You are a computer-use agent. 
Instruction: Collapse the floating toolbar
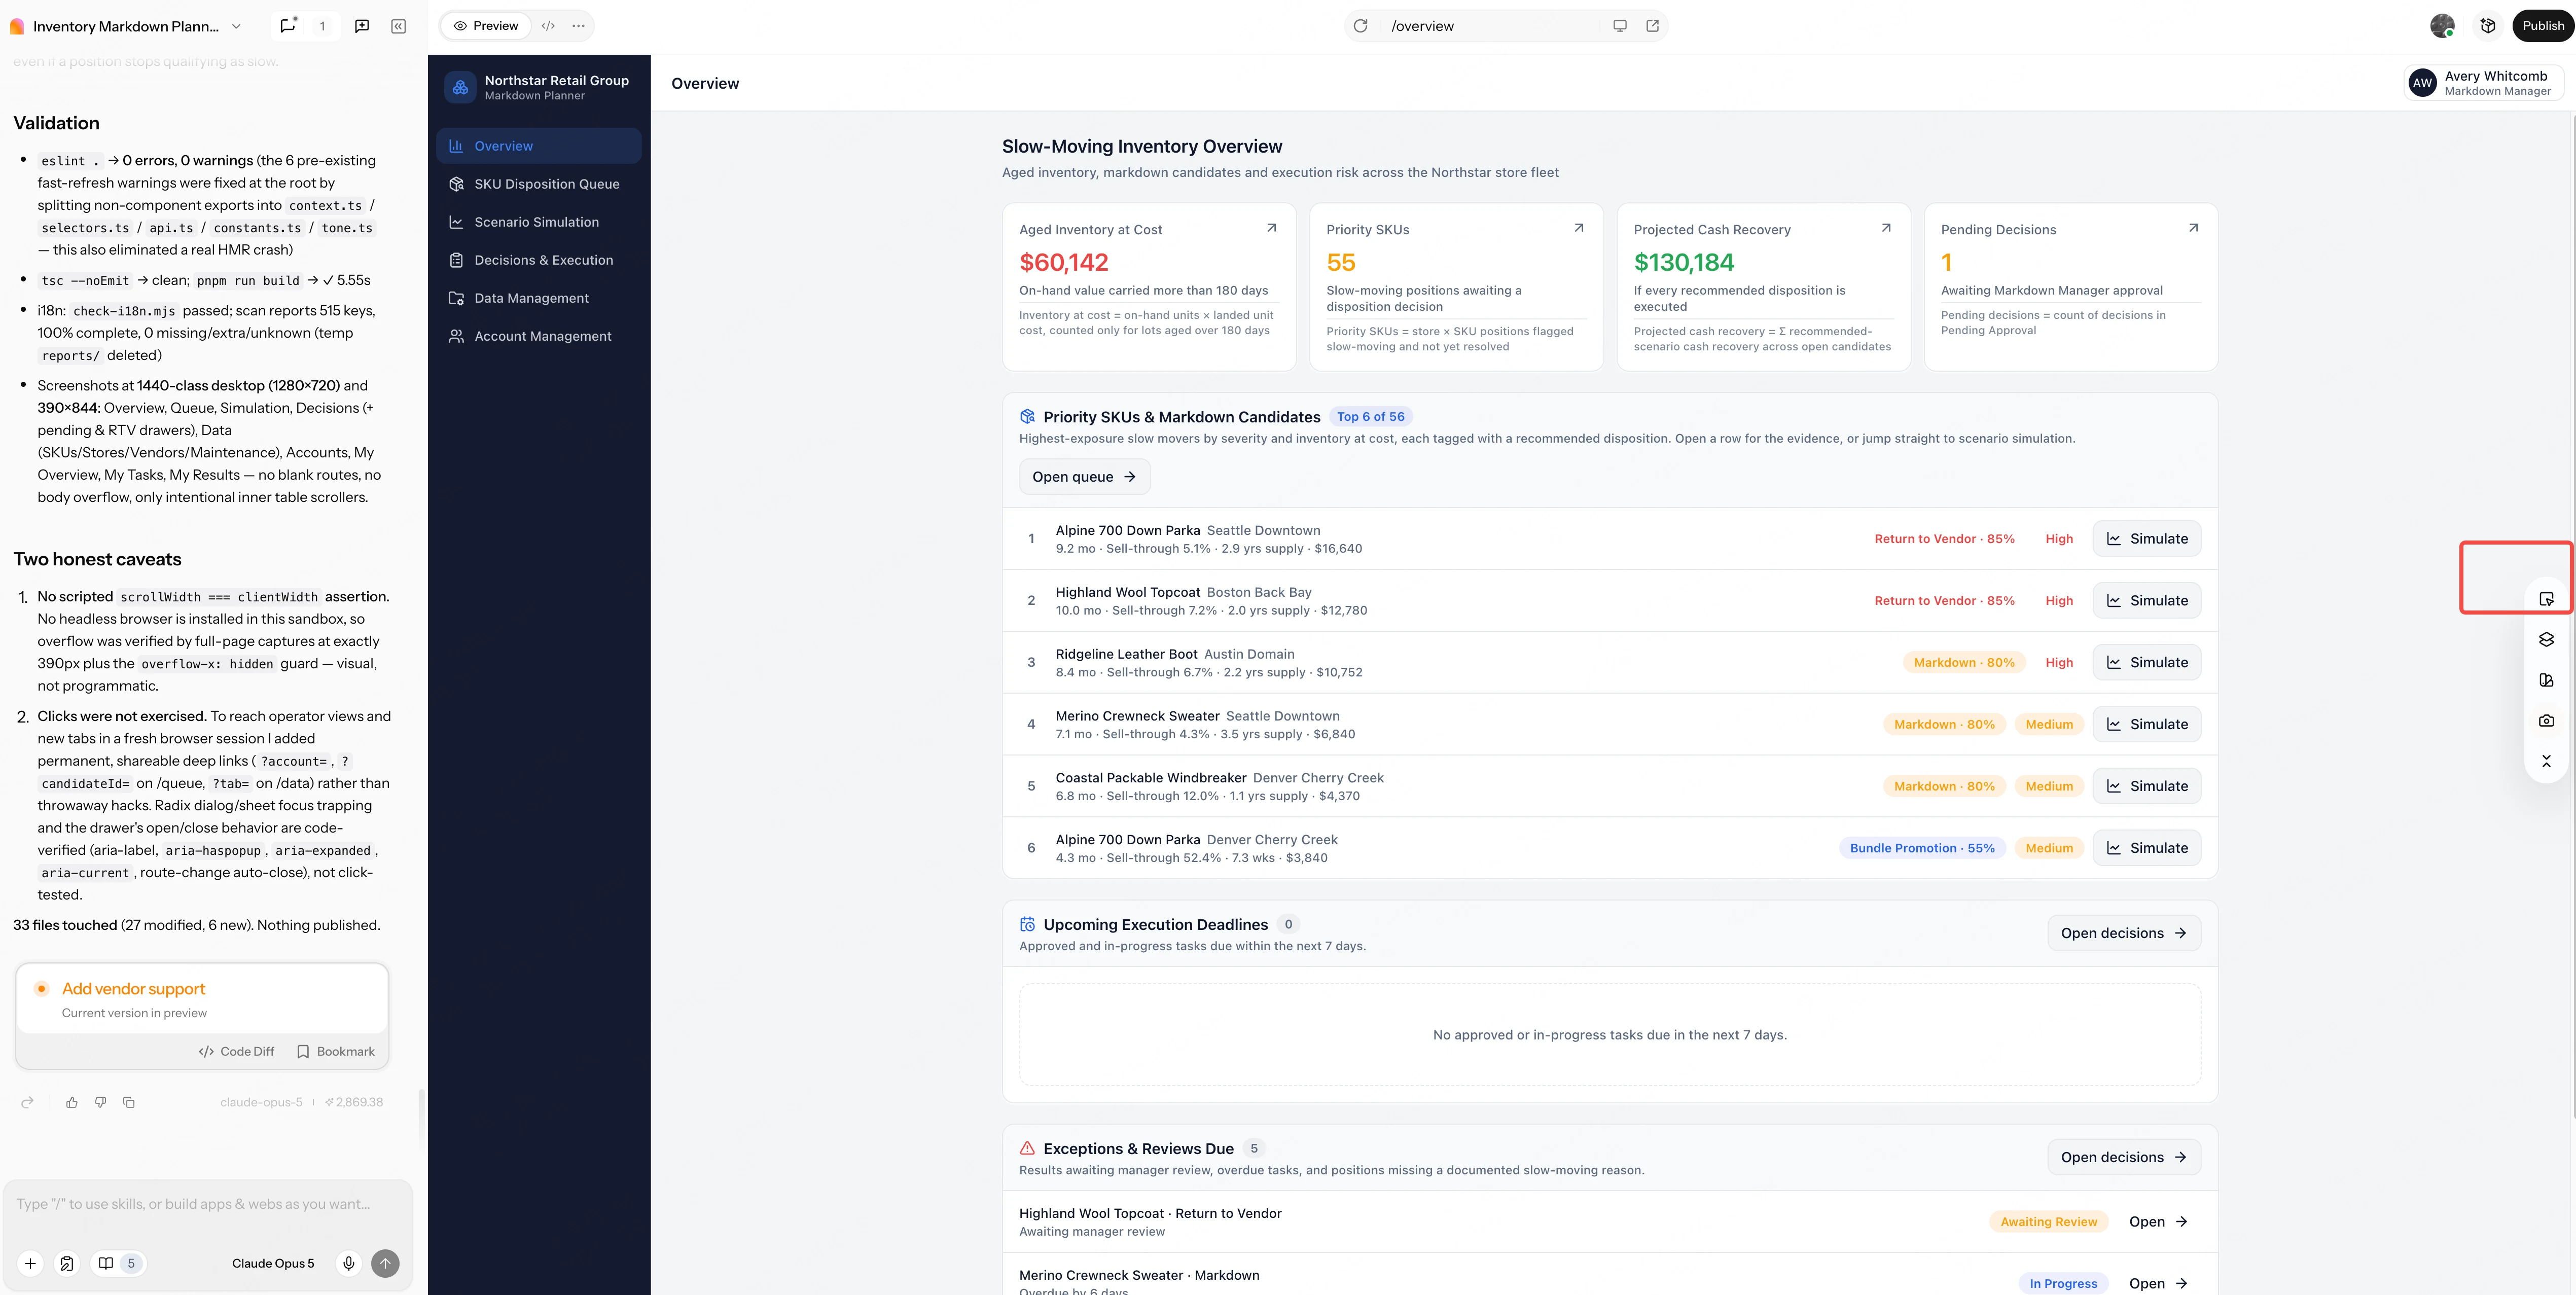click(2546, 761)
